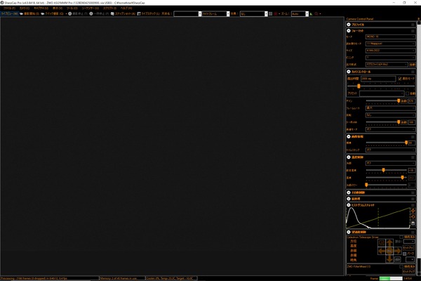Toggle the 自動 button beside gain slider
Viewport: 421px width, 281px height.
pyautogui.click(x=404, y=101)
